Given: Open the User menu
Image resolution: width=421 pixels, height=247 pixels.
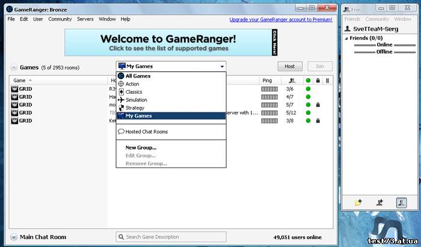Looking at the screenshot, I should point(38,19).
